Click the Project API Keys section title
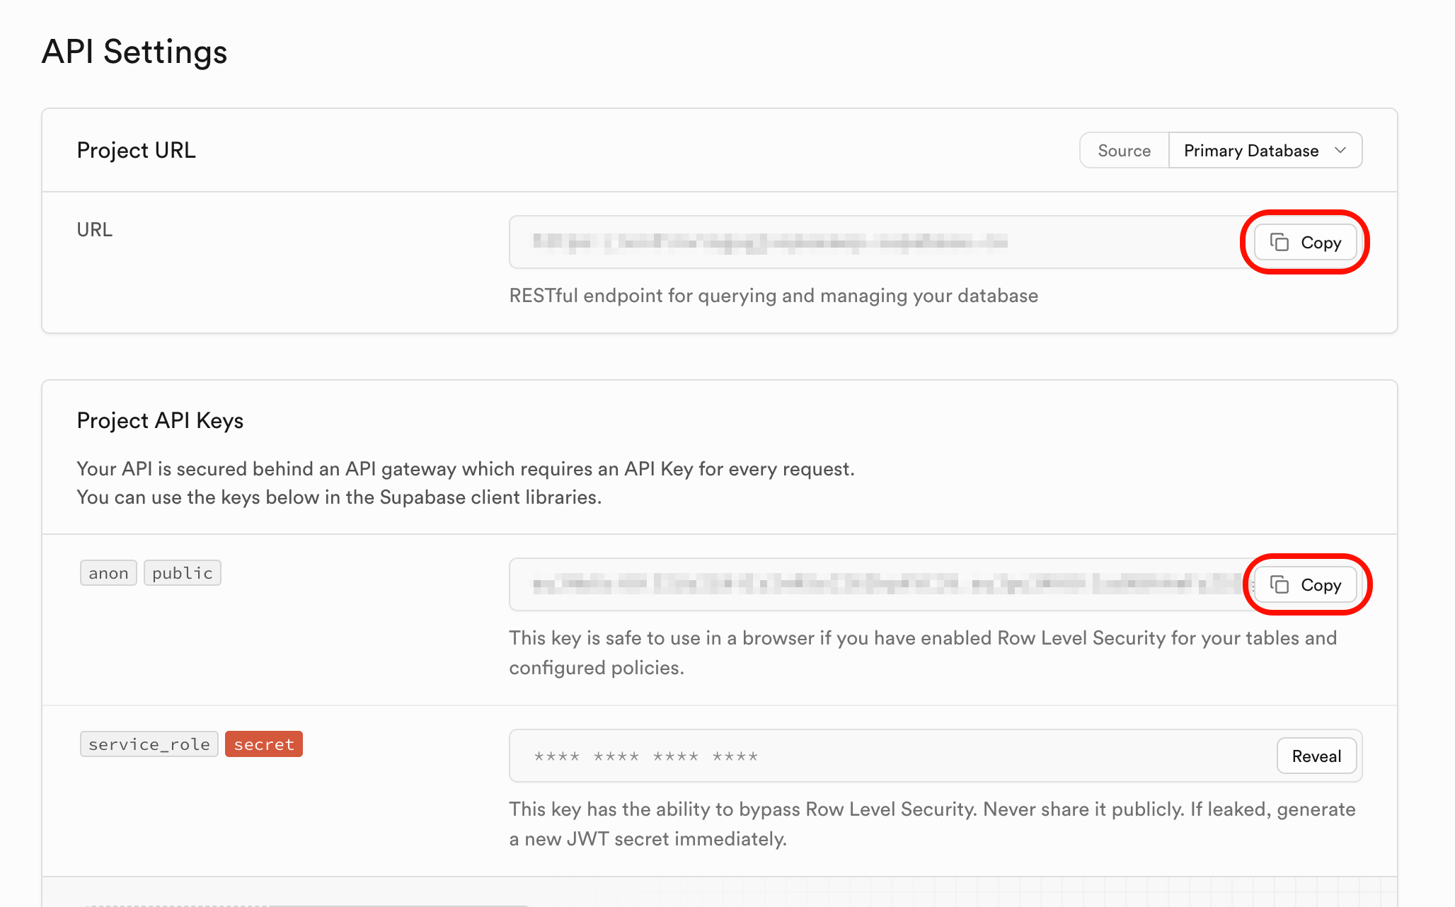 click(160, 421)
